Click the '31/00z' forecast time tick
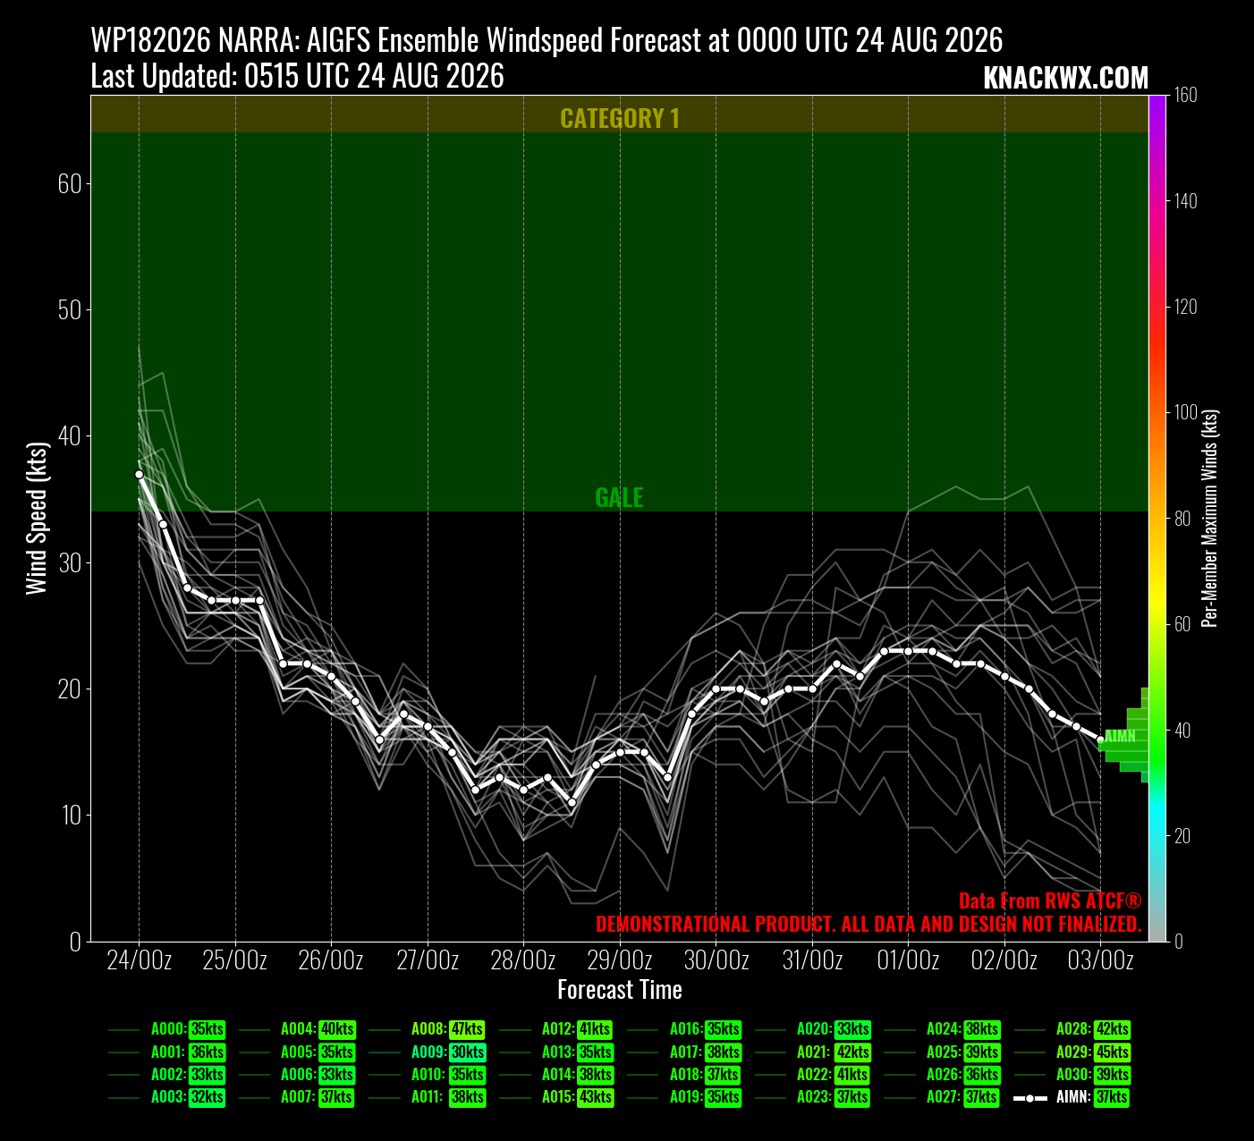Viewport: 1254px width, 1141px height. 812,961
